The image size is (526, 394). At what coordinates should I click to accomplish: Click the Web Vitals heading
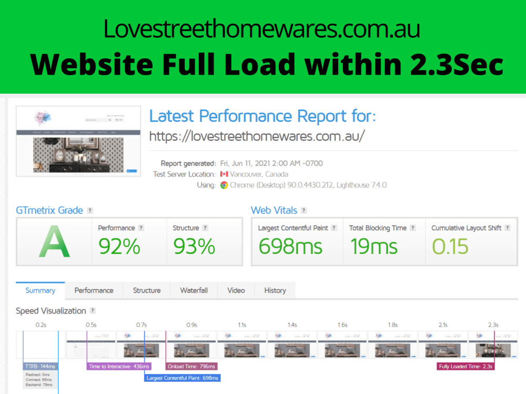pyautogui.click(x=274, y=211)
